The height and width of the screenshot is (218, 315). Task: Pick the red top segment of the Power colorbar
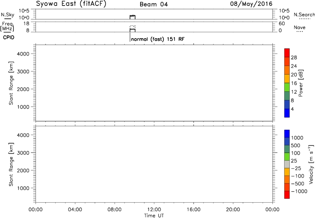[x=287, y=53]
